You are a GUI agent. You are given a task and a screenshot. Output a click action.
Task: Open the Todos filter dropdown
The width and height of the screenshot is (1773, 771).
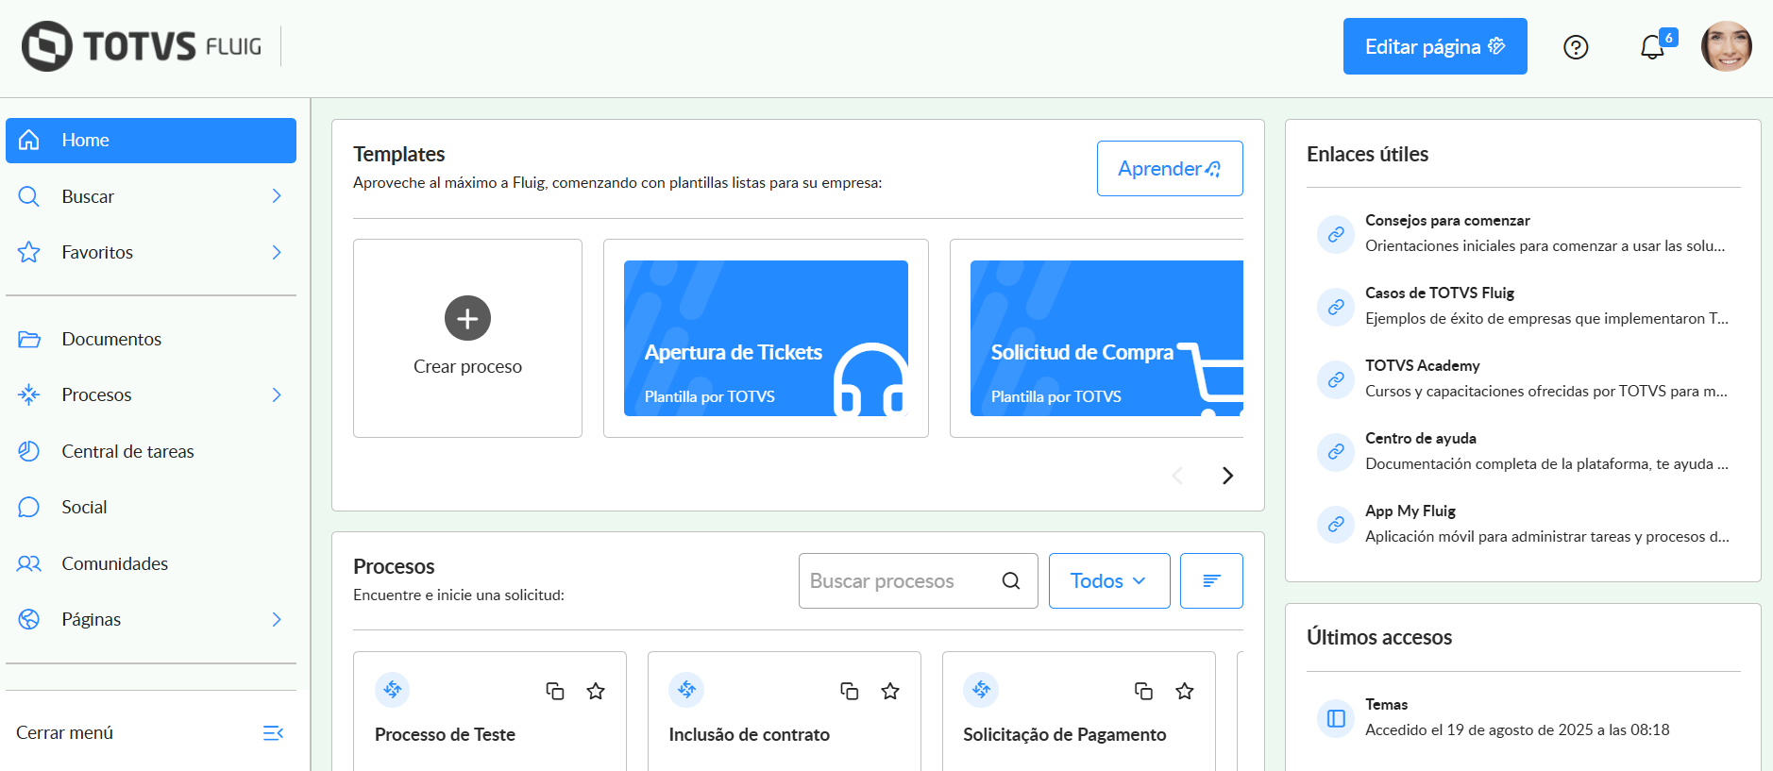point(1109,580)
